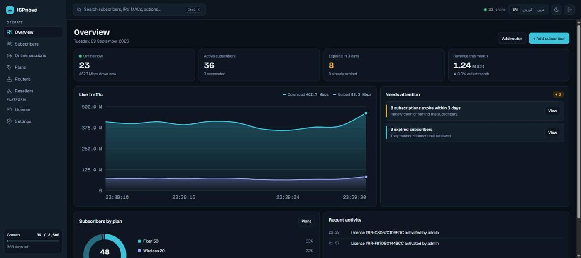The height and width of the screenshot is (258, 581).
Task: Click the Active subscribers stat card
Action: (259, 65)
